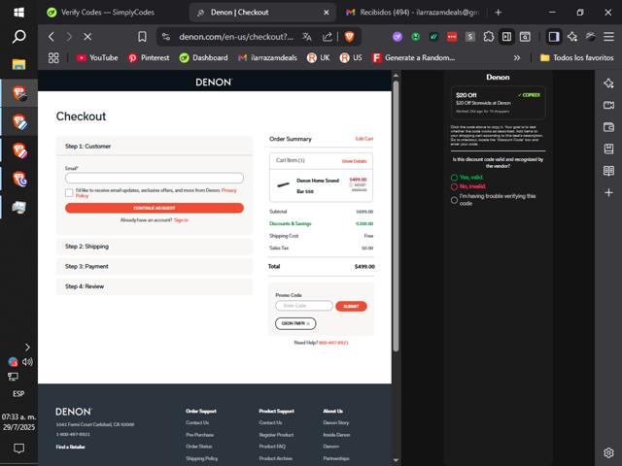Close the Denon Checkout tab
Screen dimensions: 622x466
click(x=327, y=13)
